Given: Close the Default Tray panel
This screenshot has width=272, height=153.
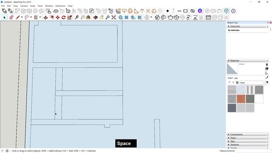Looking at the screenshot, I should tap(270, 23).
